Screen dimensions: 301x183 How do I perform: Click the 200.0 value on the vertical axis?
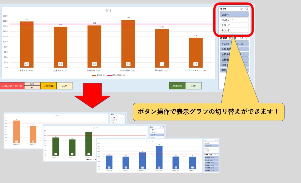[5, 16]
